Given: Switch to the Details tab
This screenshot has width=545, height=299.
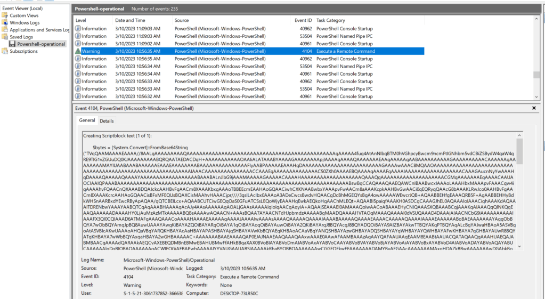Looking at the screenshot, I should tap(107, 121).
